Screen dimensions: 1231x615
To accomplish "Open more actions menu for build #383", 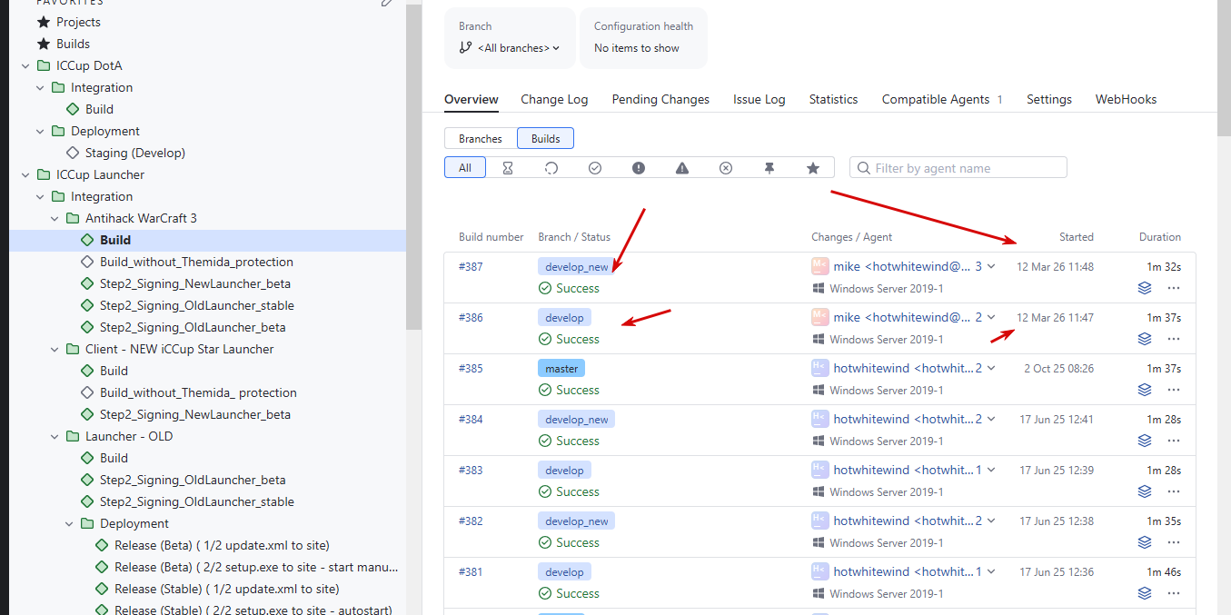I will click(1174, 491).
